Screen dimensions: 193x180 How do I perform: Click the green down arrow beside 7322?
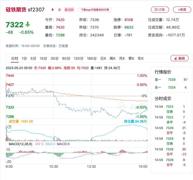(28, 24)
